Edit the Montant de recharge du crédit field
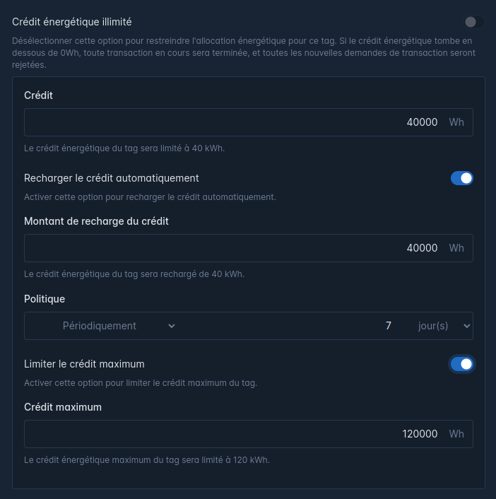 click(x=249, y=248)
